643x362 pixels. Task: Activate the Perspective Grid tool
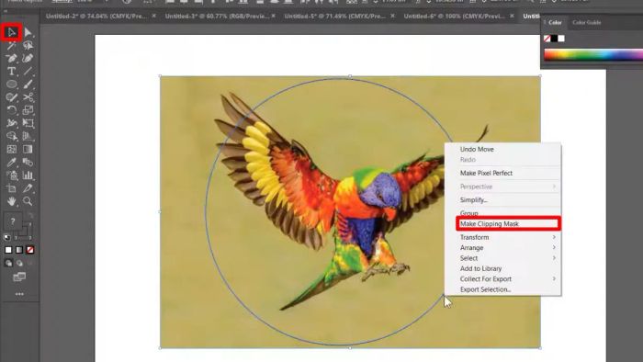28,136
